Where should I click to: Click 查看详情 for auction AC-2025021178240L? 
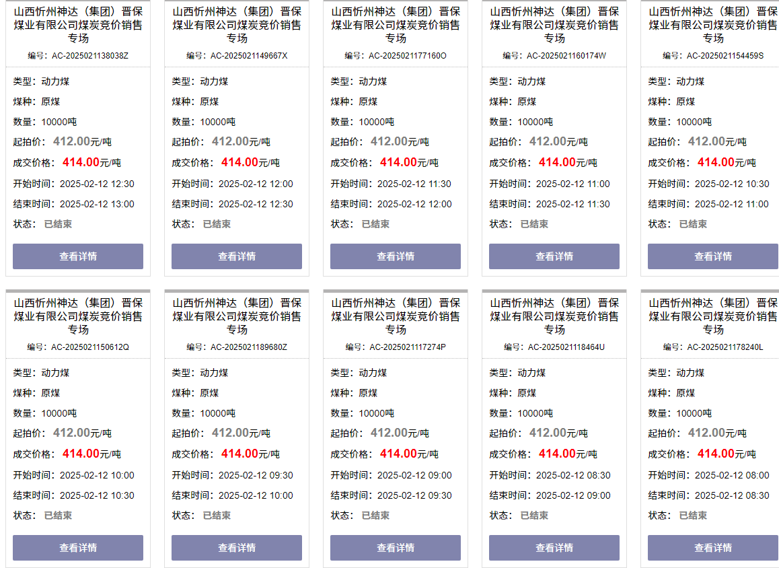[712, 548]
